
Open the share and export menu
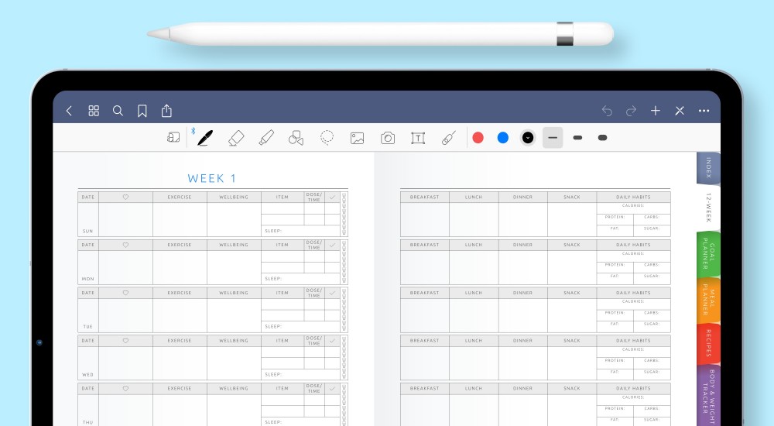tap(166, 110)
